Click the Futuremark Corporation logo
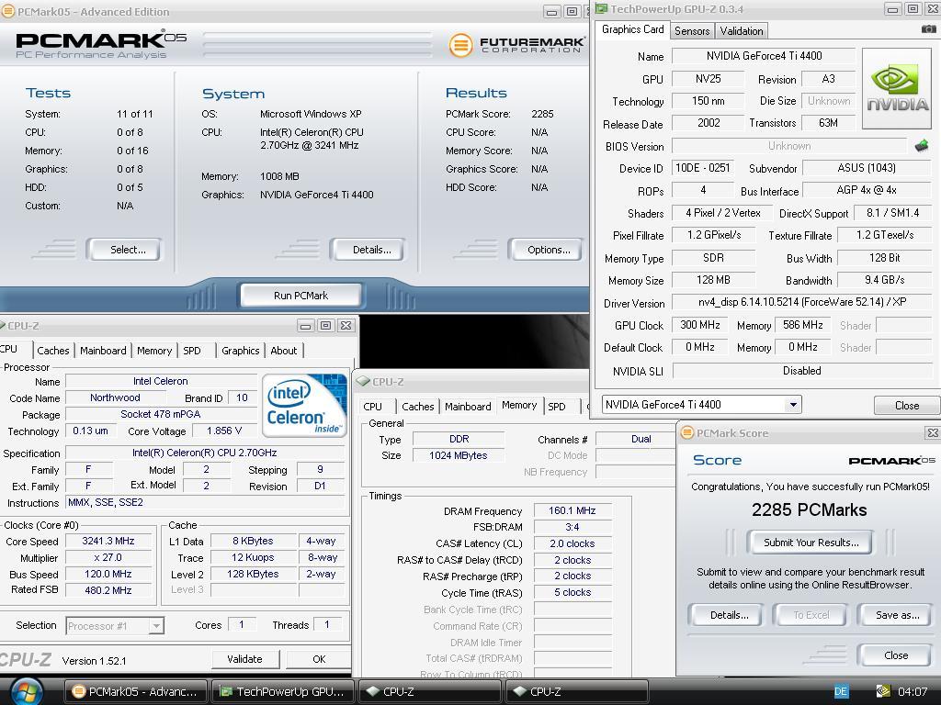This screenshot has width=941, height=705. [516, 45]
